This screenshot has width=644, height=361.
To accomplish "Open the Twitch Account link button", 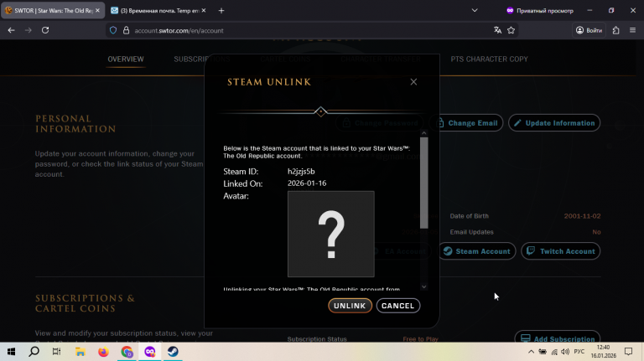I will 561,251.
